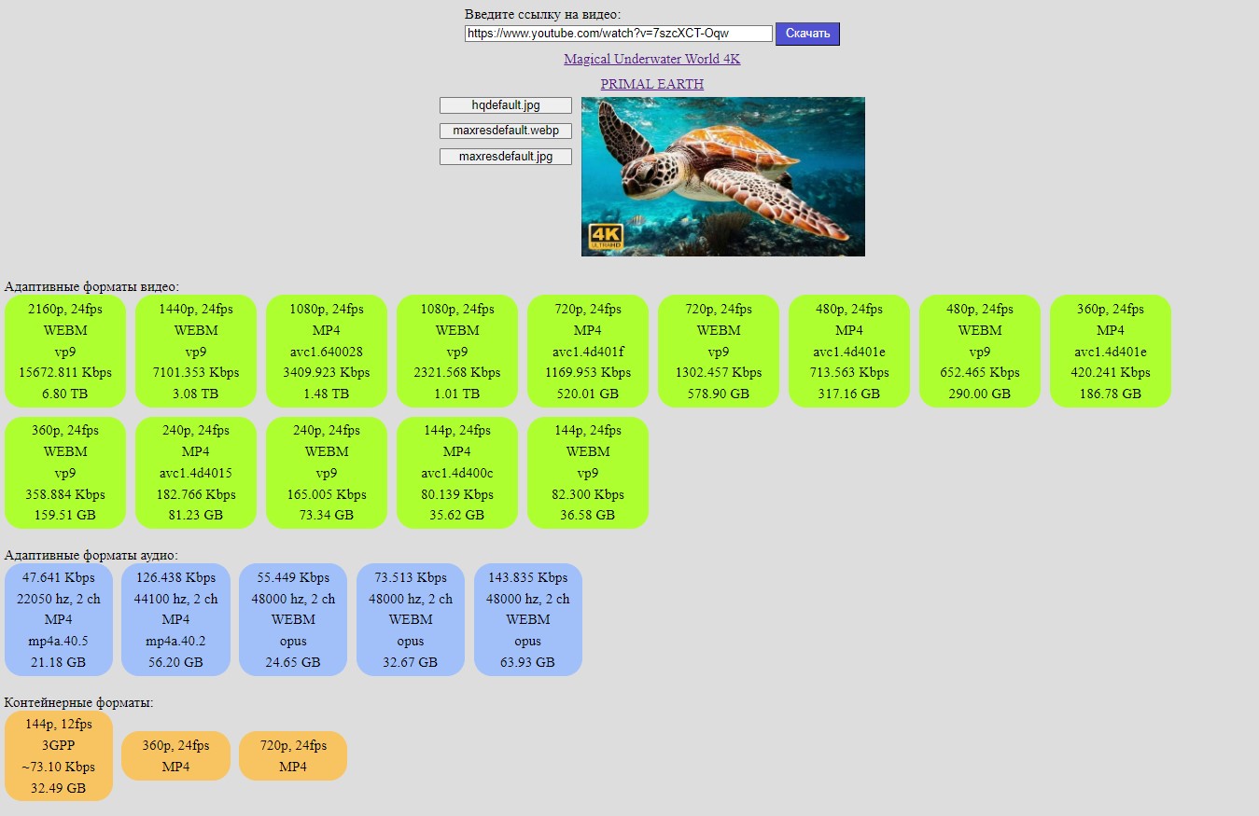
Task: Select 144p MP4 avc1.4d400c format
Action: [x=457, y=473]
